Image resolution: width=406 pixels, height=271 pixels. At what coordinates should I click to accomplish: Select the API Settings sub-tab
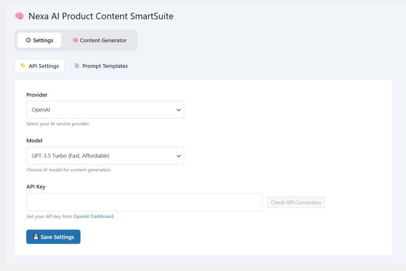click(39, 66)
